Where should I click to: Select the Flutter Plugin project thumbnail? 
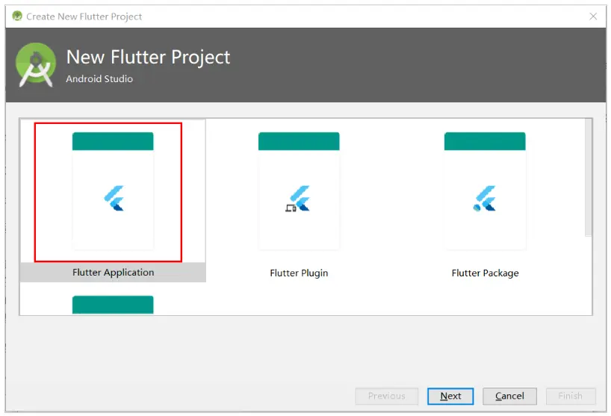pyautogui.click(x=299, y=191)
